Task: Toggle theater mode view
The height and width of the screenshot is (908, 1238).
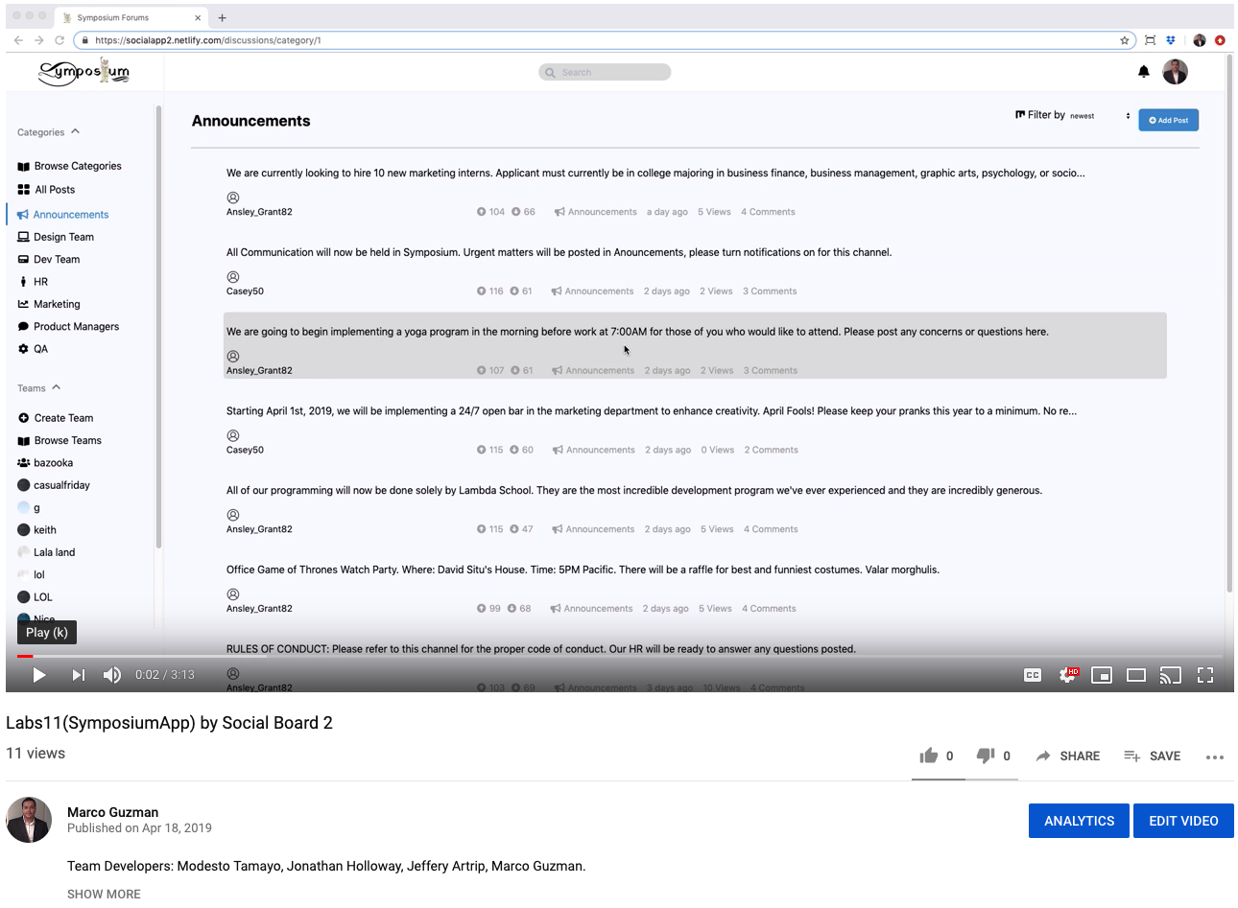Action: 1136,675
